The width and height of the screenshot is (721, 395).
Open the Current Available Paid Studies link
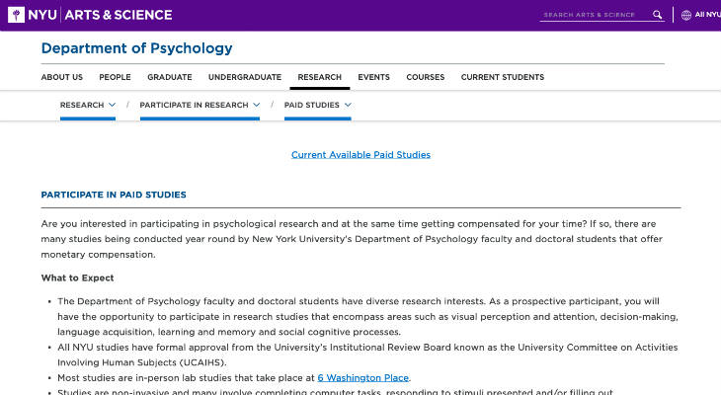360,155
